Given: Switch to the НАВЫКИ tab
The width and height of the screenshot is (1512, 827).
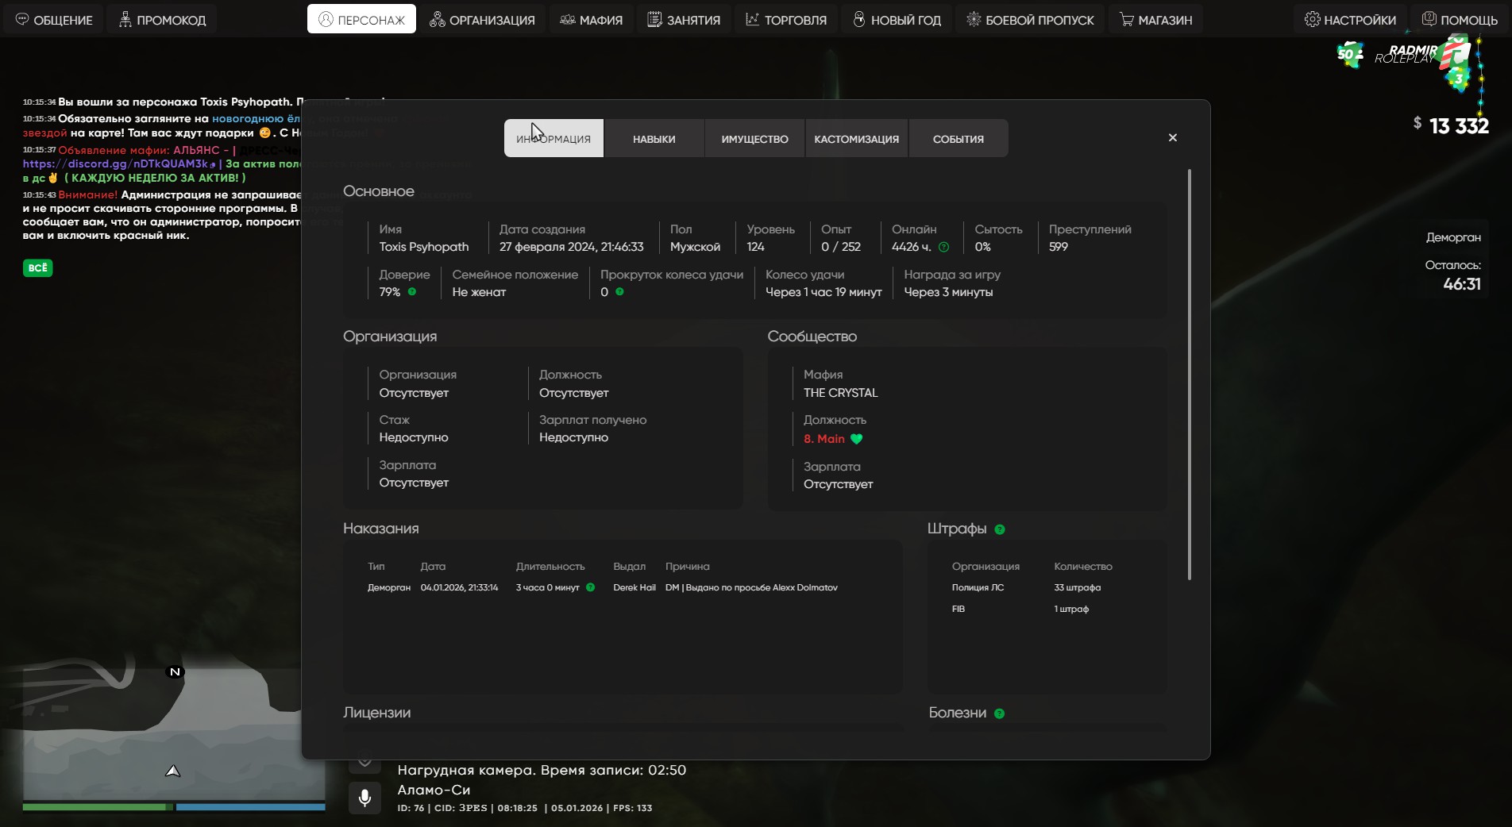Looking at the screenshot, I should pos(654,139).
